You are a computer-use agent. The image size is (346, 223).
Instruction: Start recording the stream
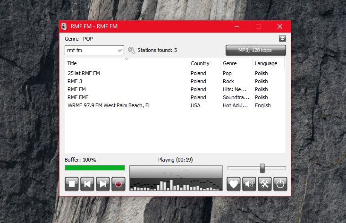point(118,184)
